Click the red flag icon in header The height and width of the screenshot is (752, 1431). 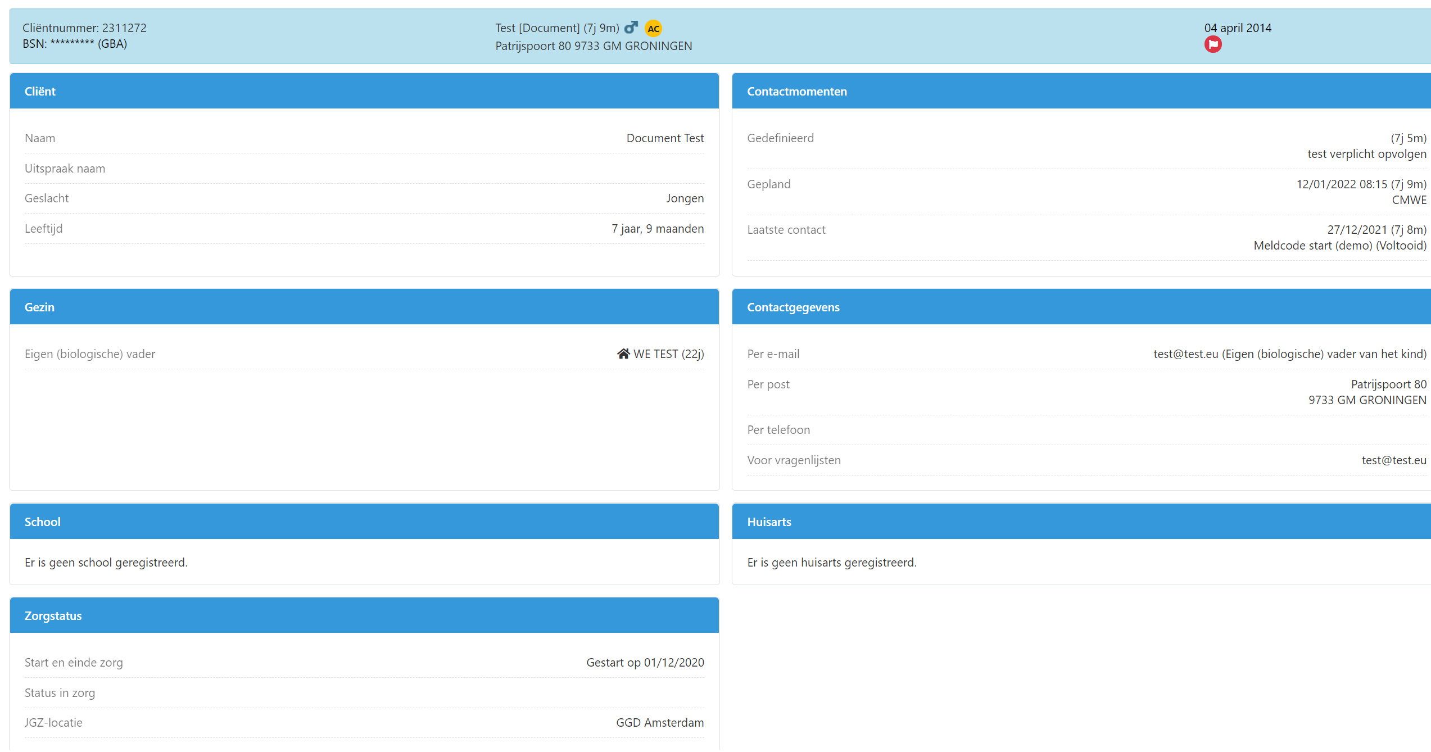click(1212, 44)
